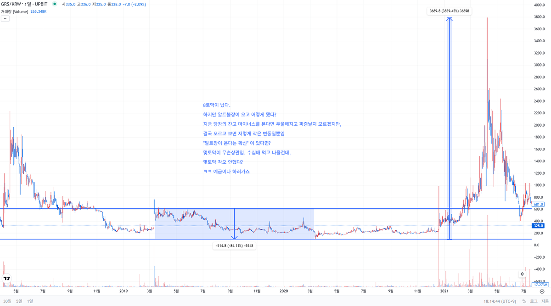Screen dimensions: 551x306
Task: Click the current price label 328.0
Action: click(x=539, y=226)
